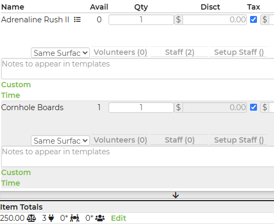Click Custom link under Adrenaline Rush II
This screenshot has height=224, width=274.
(16, 85)
